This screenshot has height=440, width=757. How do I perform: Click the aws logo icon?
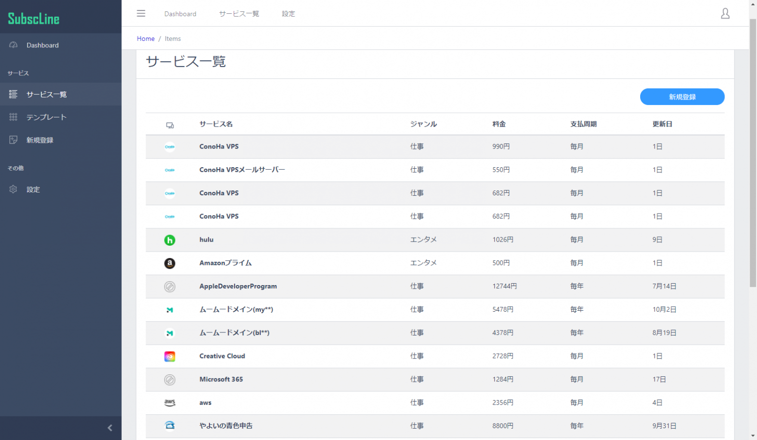170,403
